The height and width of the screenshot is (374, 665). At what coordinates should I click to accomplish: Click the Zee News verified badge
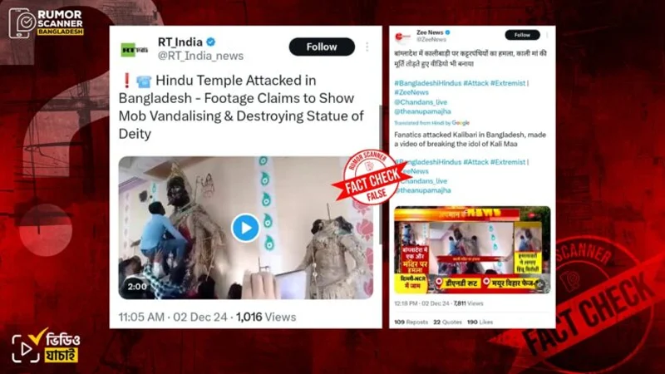tap(447, 32)
